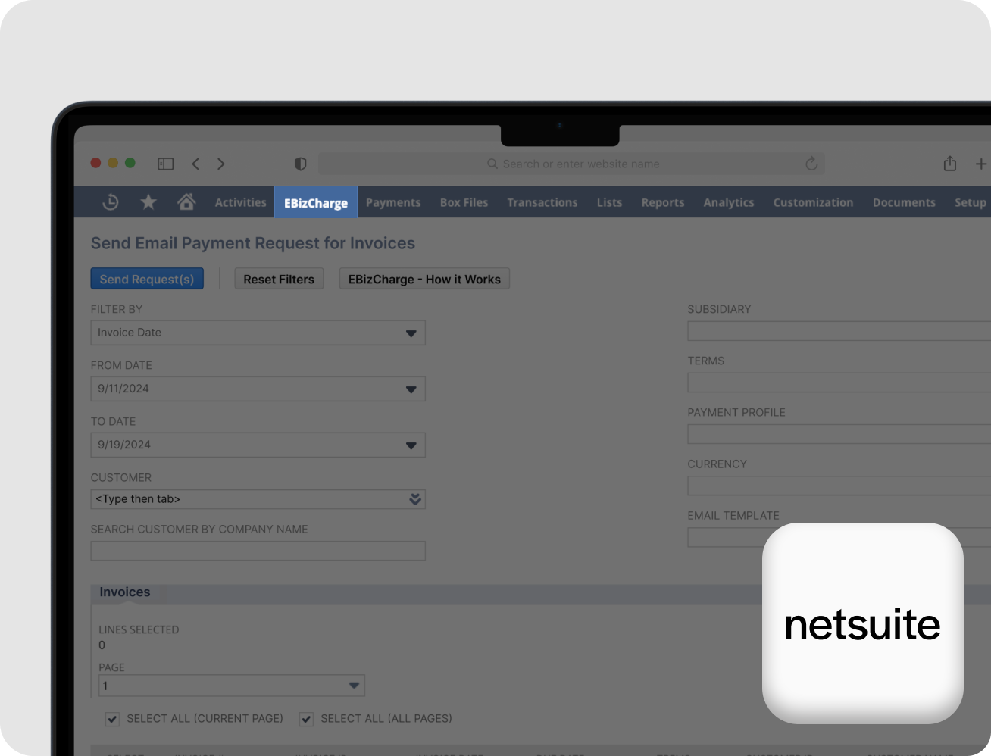The height and width of the screenshot is (756, 991).
Task: Expand the Customer double-arrow selector
Action: click(x=415, y=499)
